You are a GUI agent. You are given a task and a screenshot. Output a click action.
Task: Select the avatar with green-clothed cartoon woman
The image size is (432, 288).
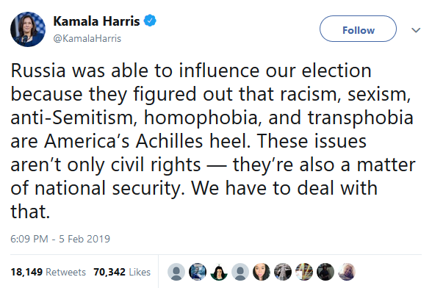(219, 272)
